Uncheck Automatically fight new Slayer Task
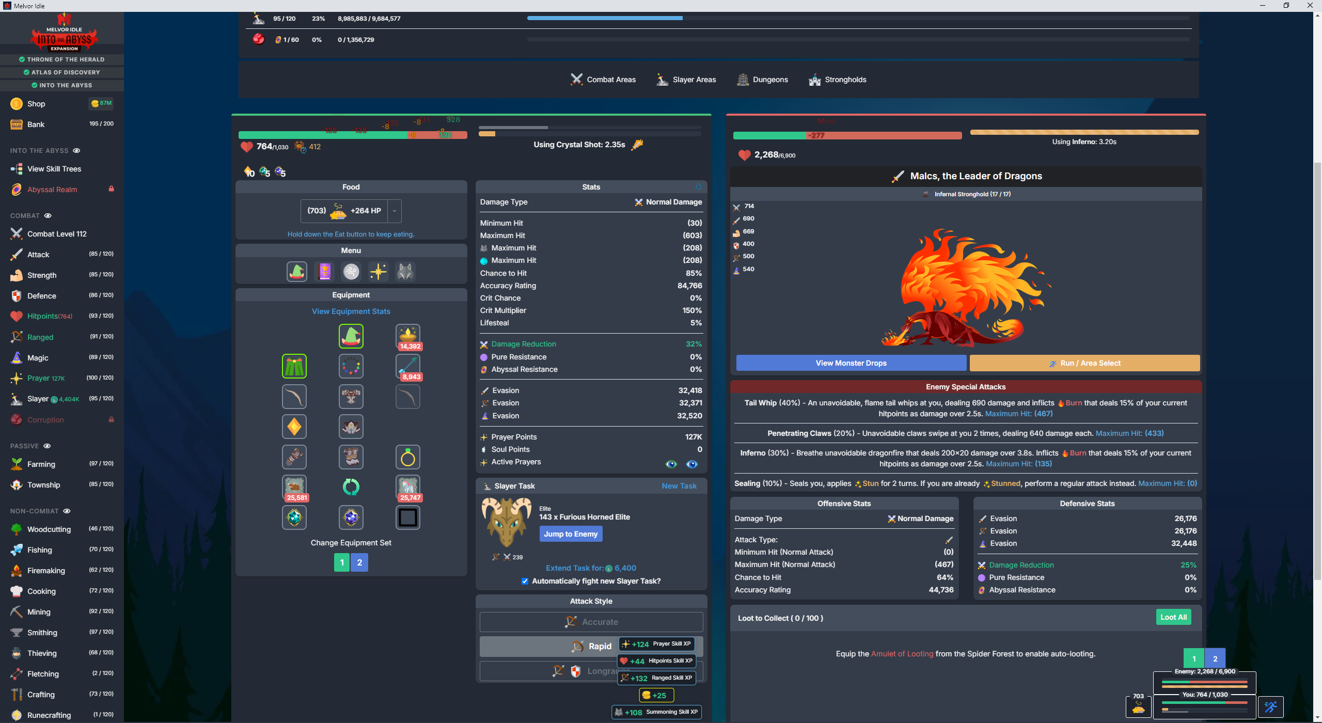The image size is (1322, 723). 525,581
